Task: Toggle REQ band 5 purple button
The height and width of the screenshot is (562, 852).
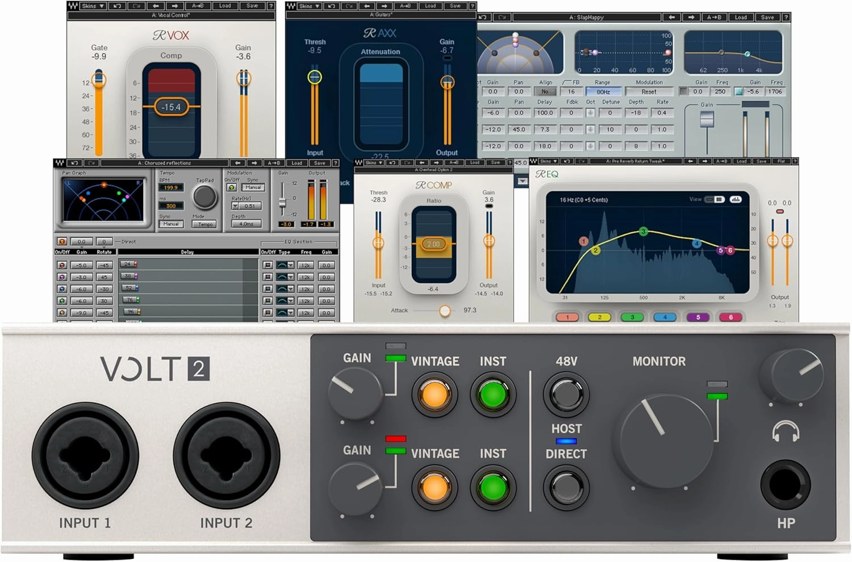Action: 698,317
